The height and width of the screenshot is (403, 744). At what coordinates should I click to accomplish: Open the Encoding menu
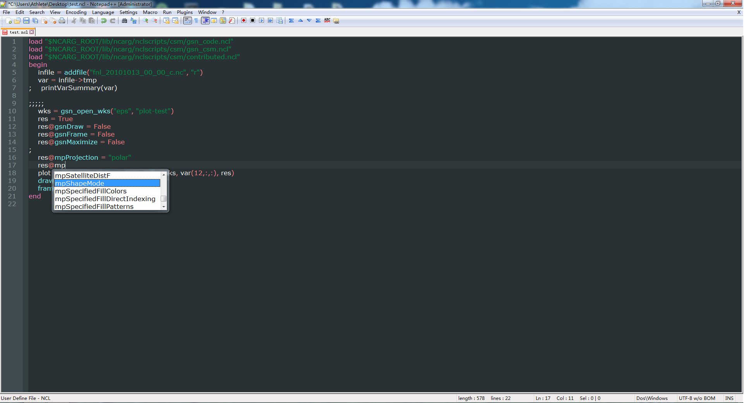coord(76,12)
